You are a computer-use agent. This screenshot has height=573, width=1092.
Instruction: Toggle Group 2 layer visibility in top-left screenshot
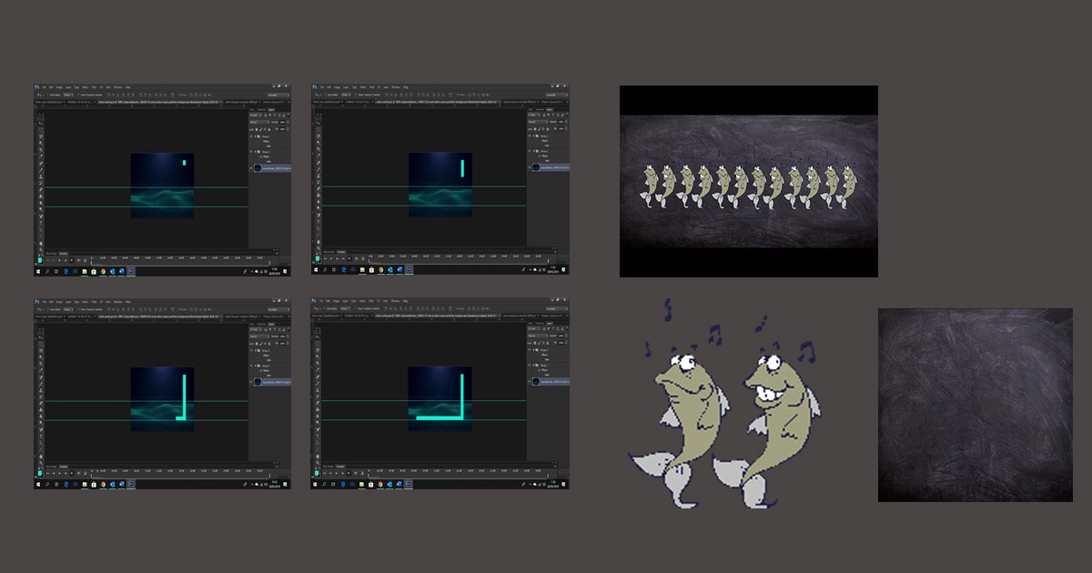252,136
